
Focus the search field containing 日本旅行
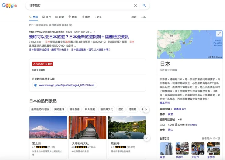point(80,5)
